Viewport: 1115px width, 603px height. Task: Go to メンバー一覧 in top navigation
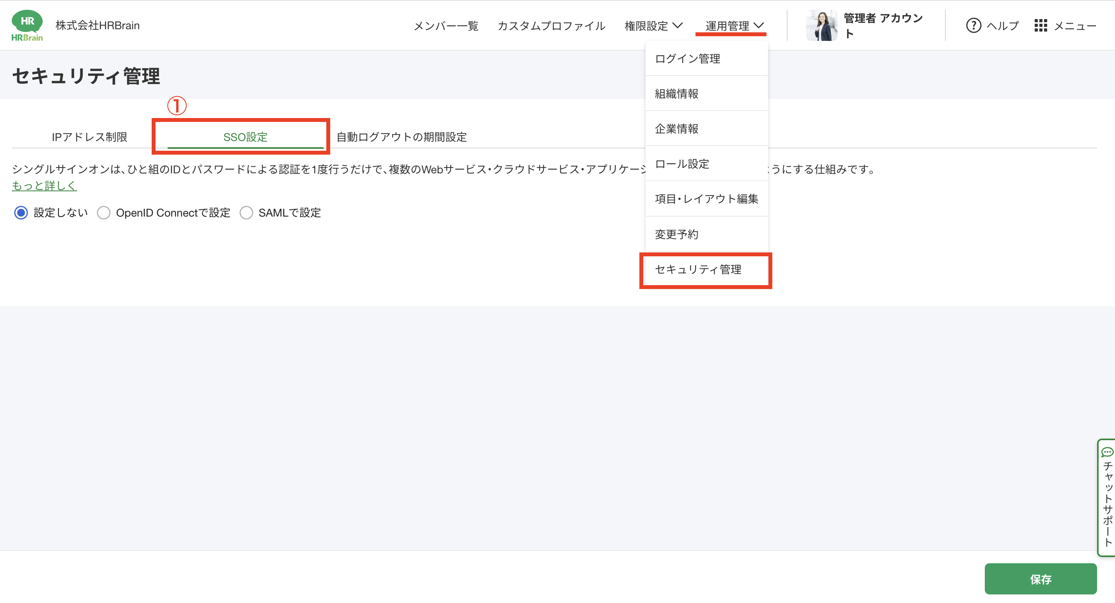(x=446, y=26)
